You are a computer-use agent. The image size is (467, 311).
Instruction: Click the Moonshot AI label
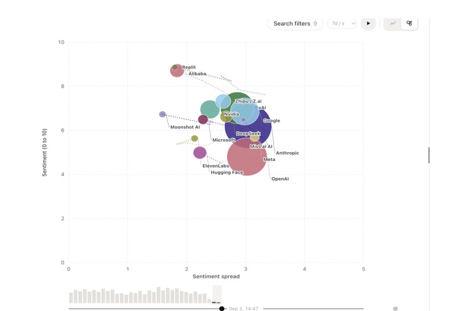(x=185, y=127)
